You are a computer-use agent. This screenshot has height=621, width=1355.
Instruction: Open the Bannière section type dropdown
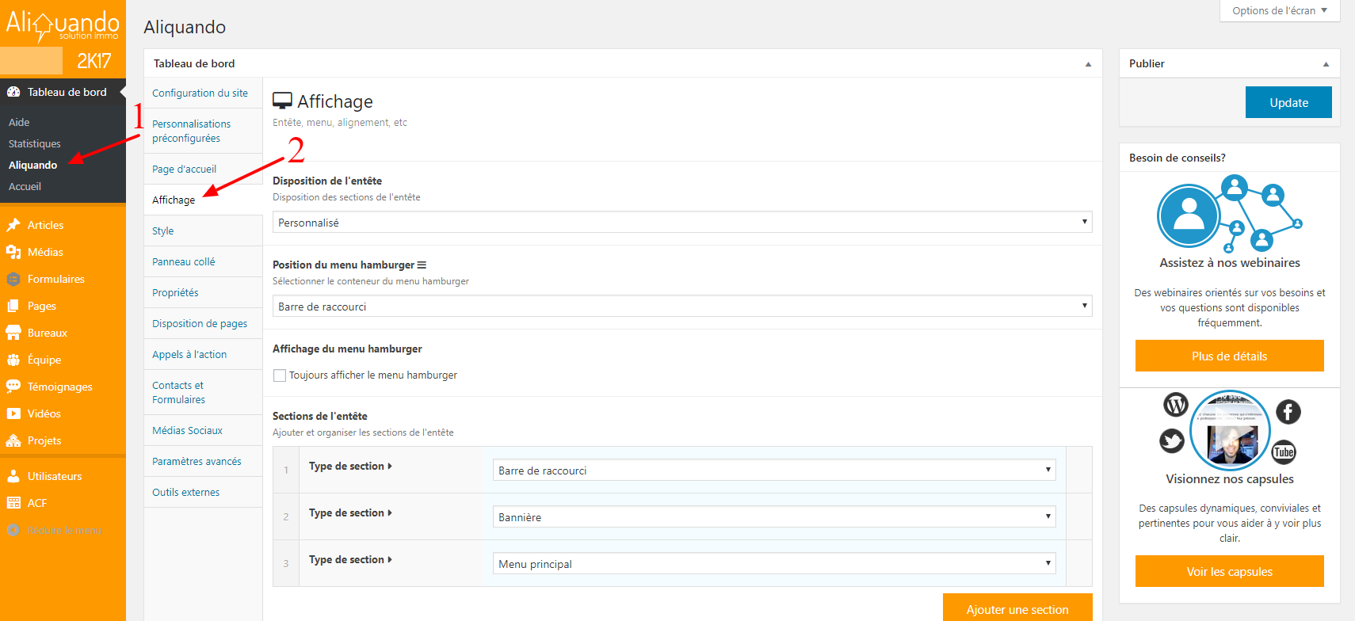(x=774, y=517)
